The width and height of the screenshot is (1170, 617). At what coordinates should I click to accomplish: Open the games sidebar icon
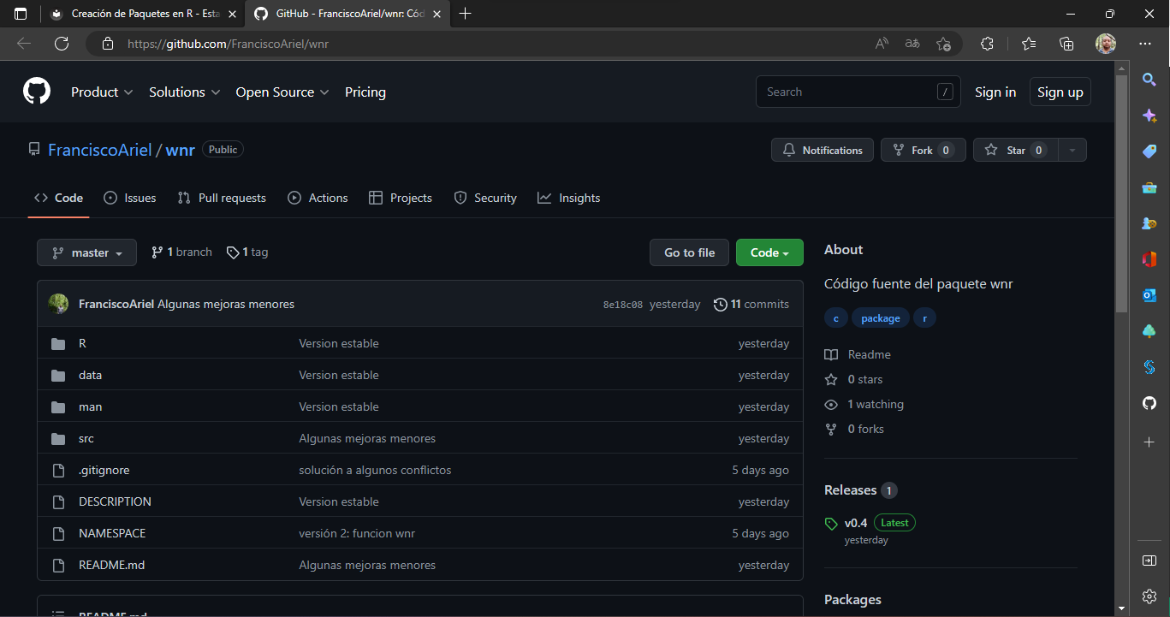pos(1149,223)
